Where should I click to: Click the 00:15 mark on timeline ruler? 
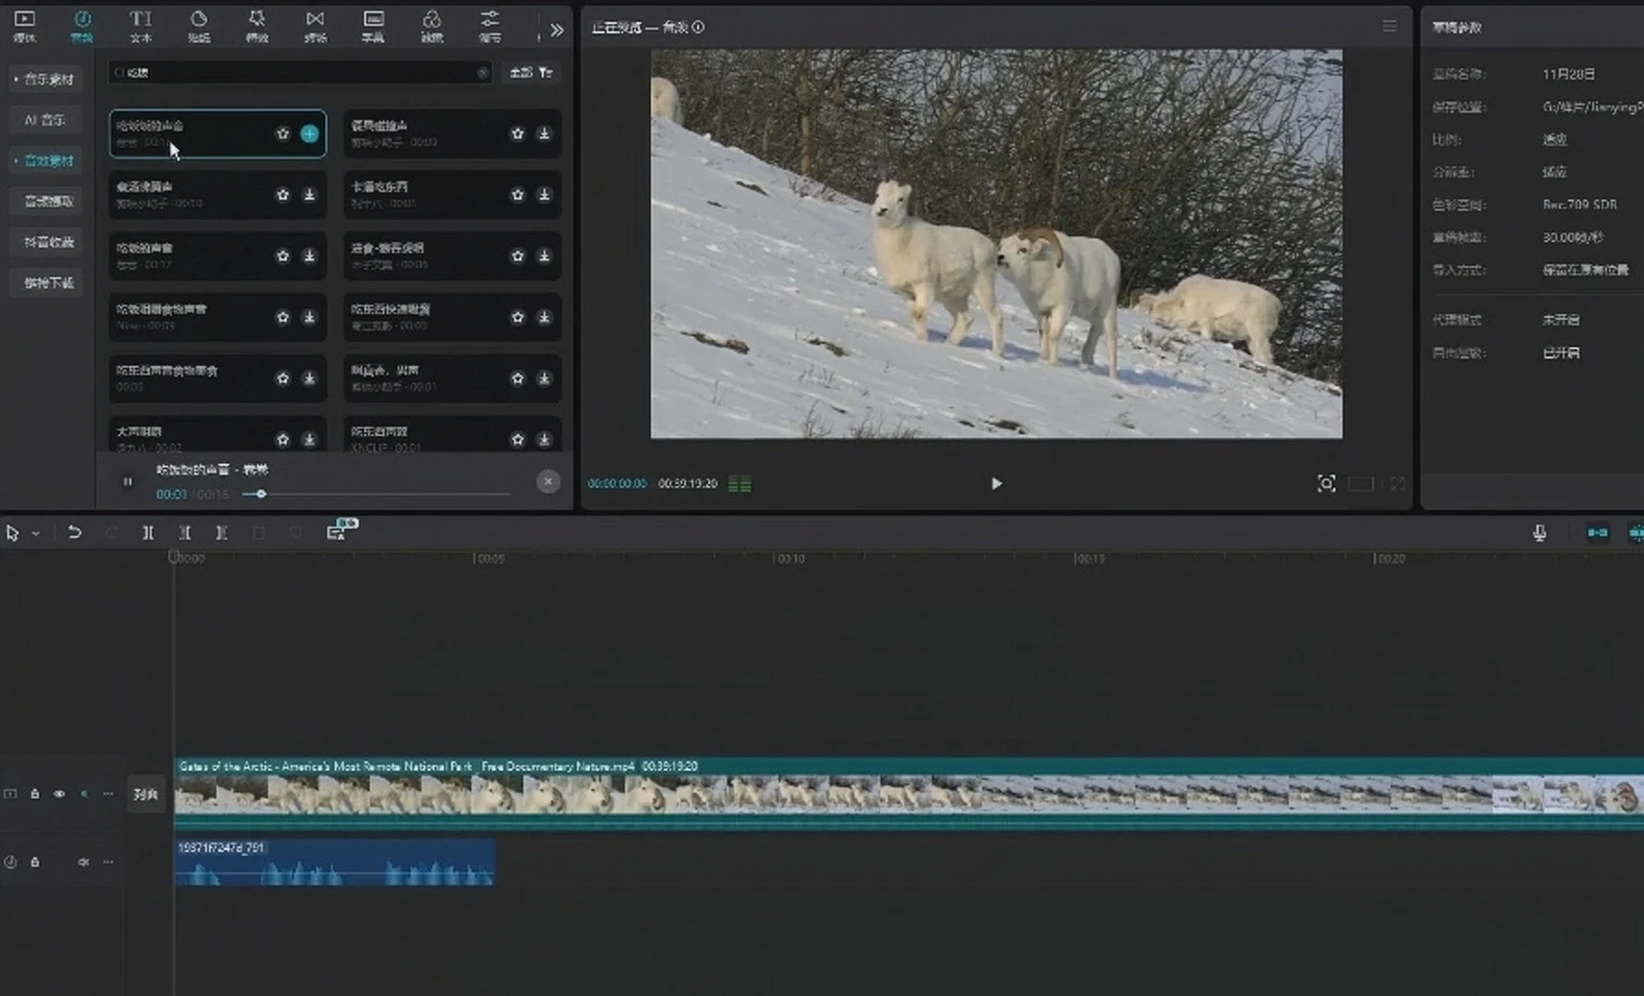(x=1090, y=559)
